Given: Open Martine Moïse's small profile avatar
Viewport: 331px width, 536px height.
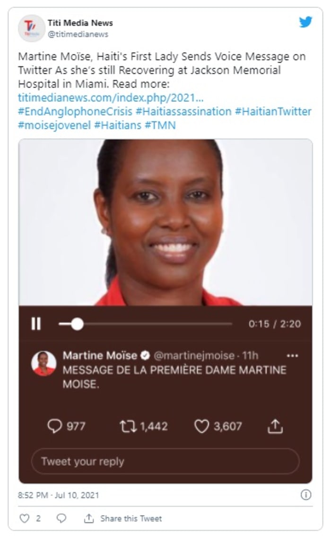Looking at the screenshot, I should coord(44,363).
